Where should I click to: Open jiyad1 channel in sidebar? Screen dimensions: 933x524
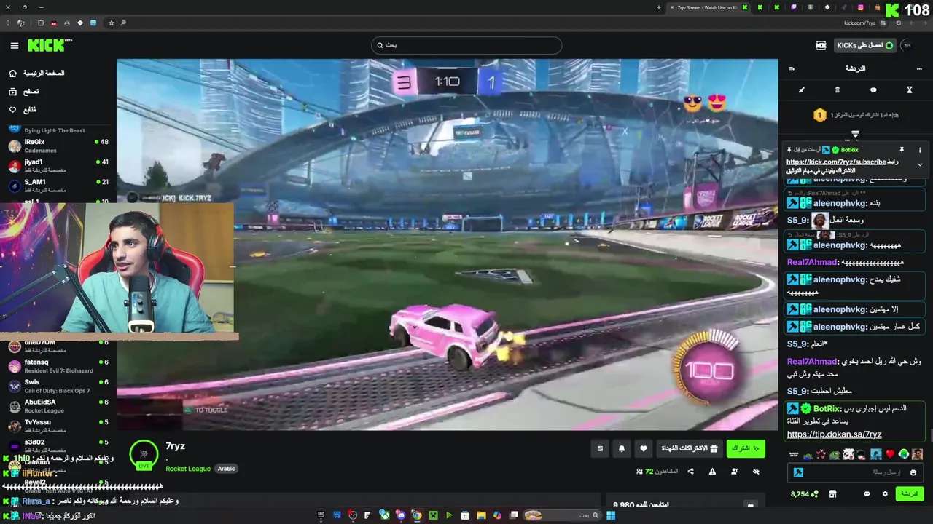(58, 165)
